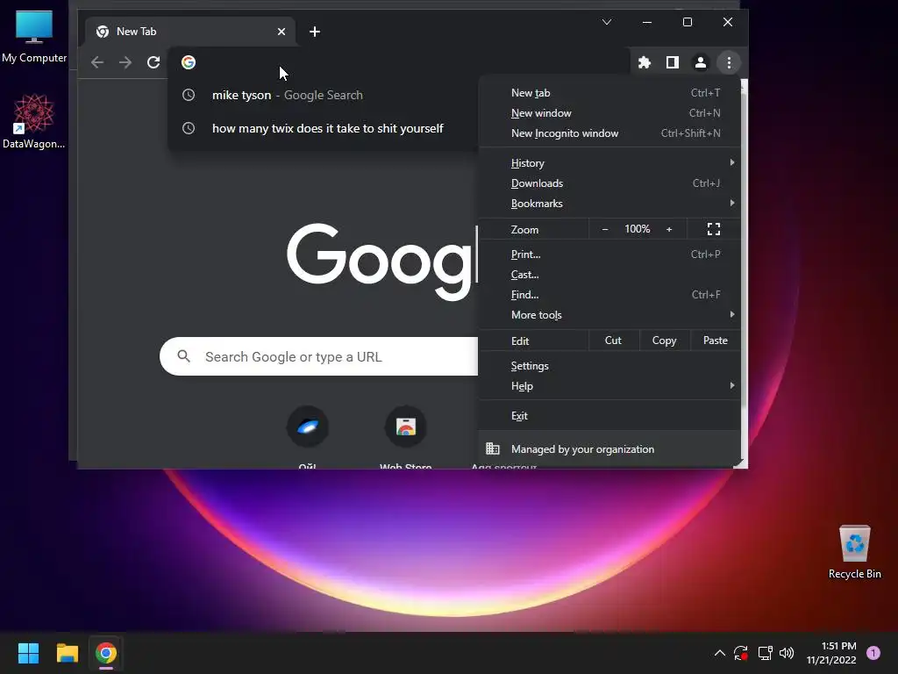
Task: Click magnifier icon in Google search box
Action: (183, 356)
